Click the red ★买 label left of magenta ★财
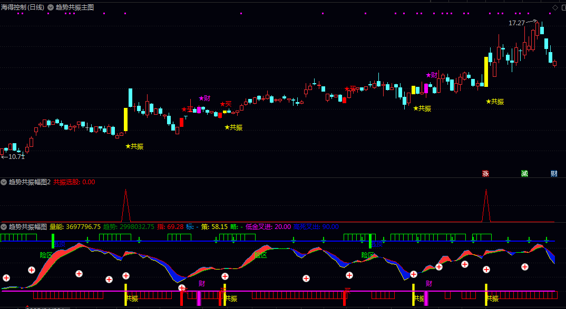Viewport: 566px width, 309px height. [x=187, y=109]
